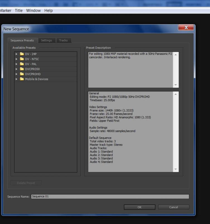
Task: Open the Window menu
Action: coord(33,11)
